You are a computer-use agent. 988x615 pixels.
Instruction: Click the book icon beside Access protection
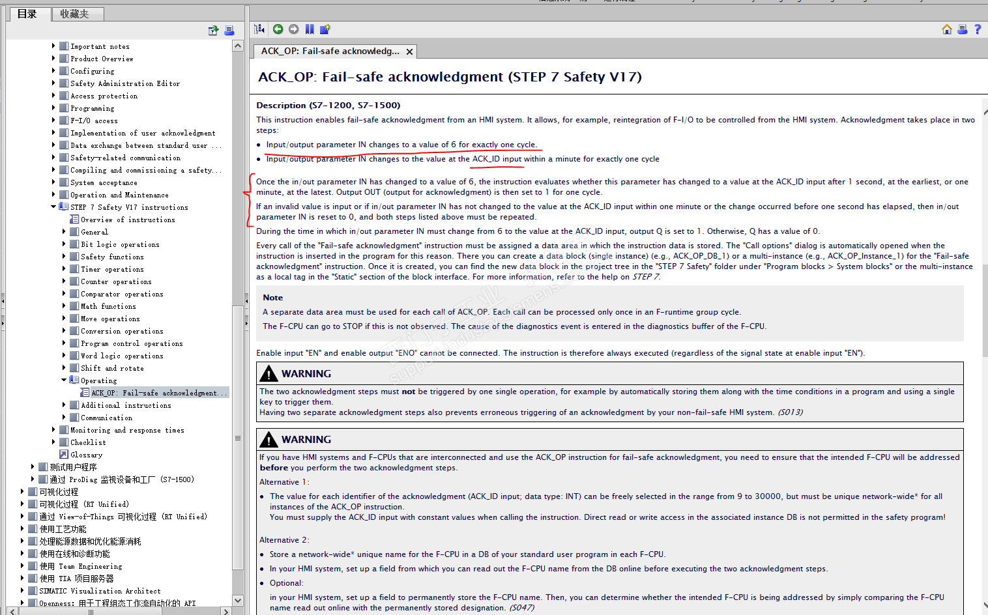coord(64,96)
